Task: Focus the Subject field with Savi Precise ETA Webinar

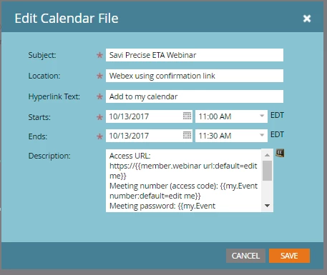Action: click(x=195, y=55)
